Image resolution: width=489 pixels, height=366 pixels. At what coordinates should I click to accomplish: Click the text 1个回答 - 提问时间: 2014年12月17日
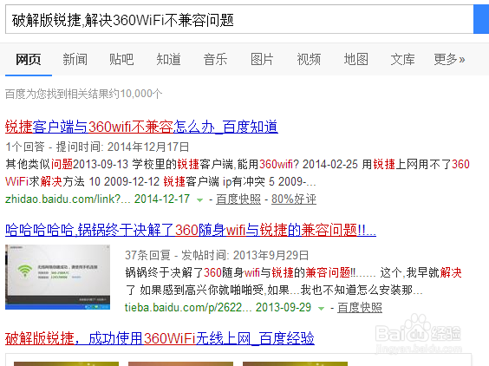tap(97, 147)
